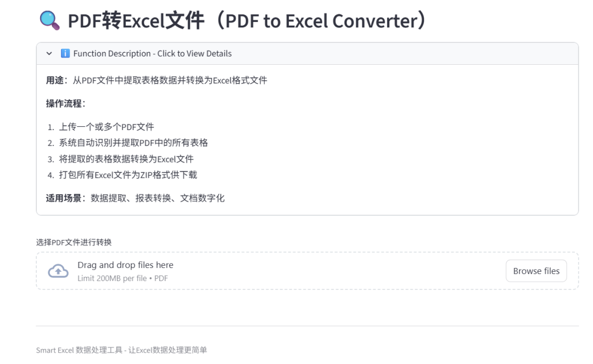
Task: Click the Drag and drop files here text
Action: (125, 265)
